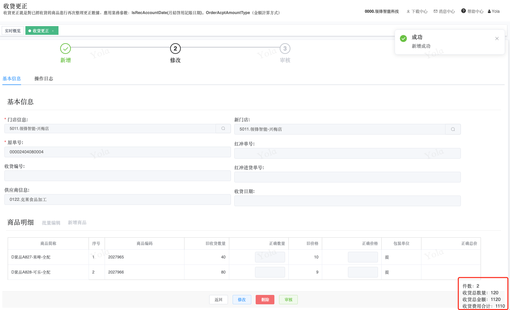Select the row D聚品A827-果啤-全配
Image resolution: width=510 pixels, height=310 pixels.
tap(244, 257)
